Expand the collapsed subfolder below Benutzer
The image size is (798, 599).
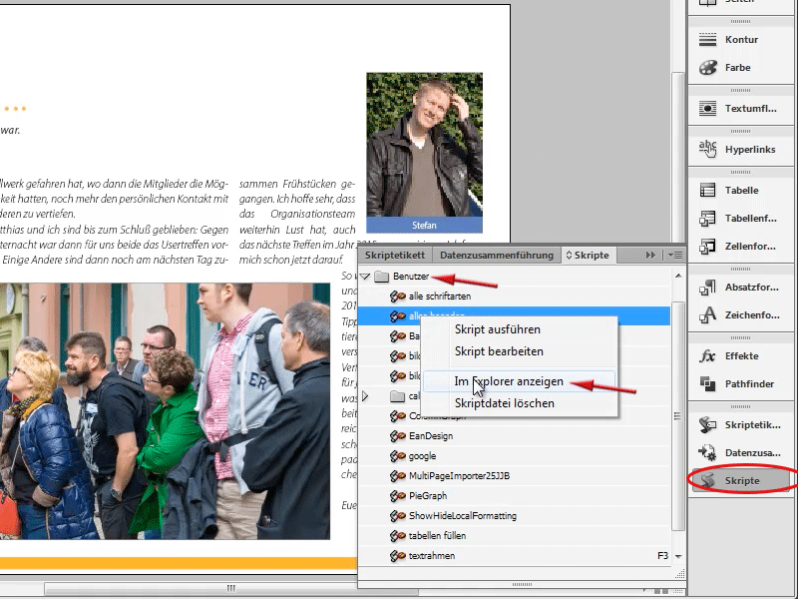pyautogui.click(x=365, y=395)
